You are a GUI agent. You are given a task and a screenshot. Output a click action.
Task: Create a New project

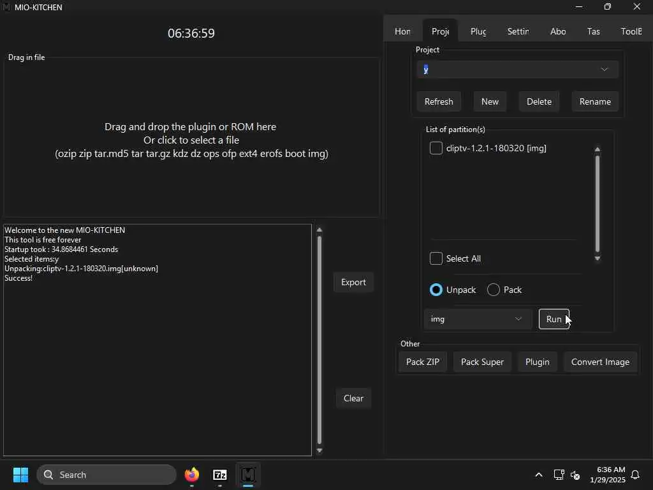click(490, 101)
